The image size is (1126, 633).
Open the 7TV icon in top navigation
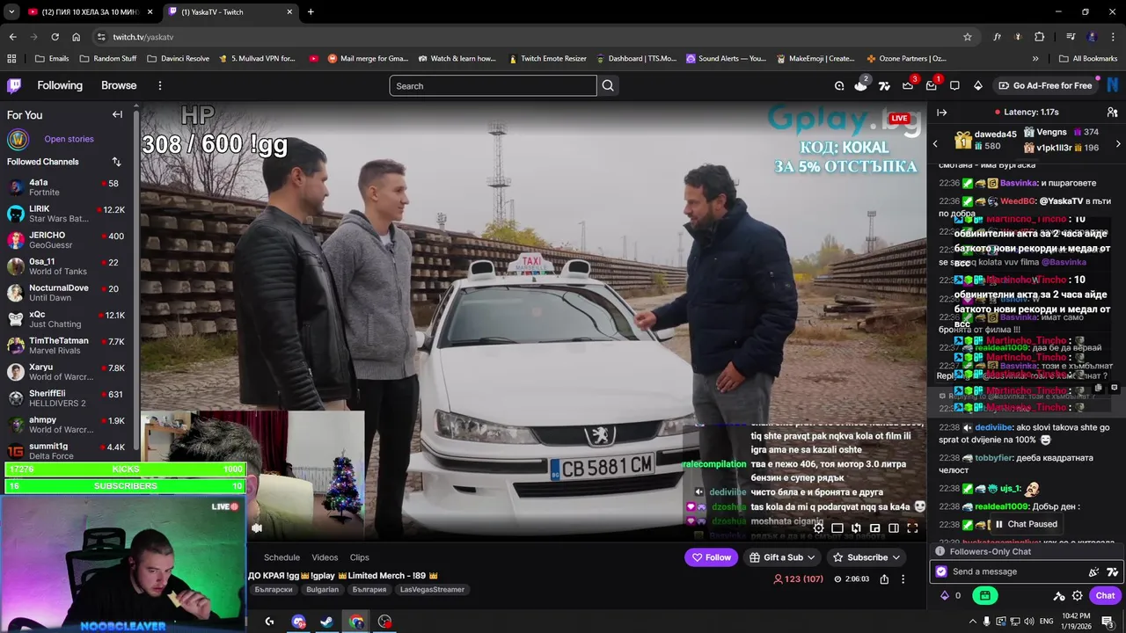coord(884,85)
